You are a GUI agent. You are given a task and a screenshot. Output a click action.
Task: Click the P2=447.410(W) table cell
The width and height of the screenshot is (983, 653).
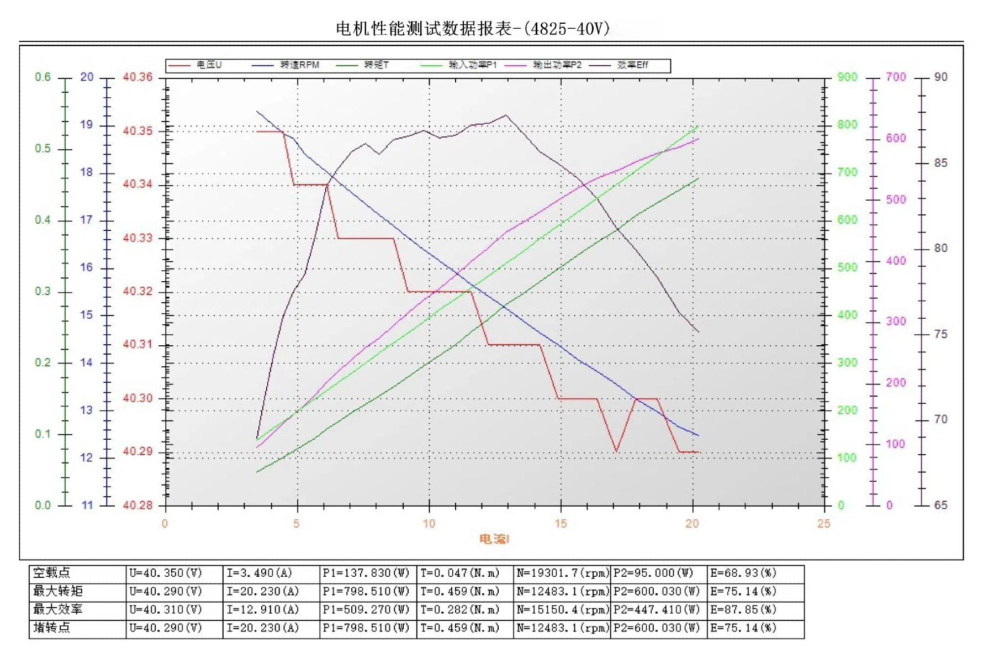tap(657, 609)
